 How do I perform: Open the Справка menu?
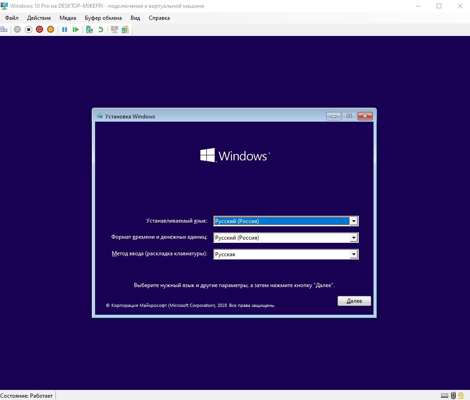click(x=159, y=18)
